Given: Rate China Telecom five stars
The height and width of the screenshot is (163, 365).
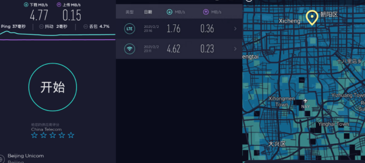Looking at the screenshot, I should pyautogui.click(x=71, y=135).
